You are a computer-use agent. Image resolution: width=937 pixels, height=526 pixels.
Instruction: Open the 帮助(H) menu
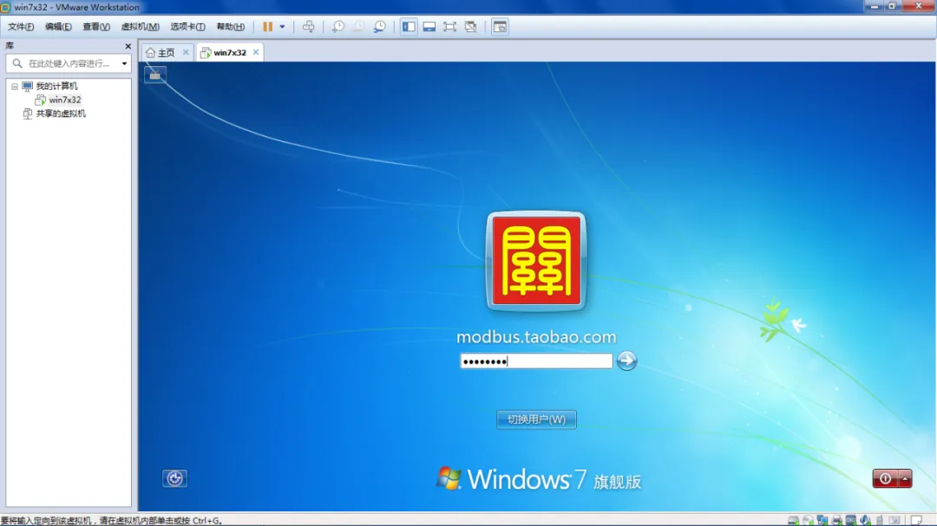pyautogui.click(x=230, y=26)
